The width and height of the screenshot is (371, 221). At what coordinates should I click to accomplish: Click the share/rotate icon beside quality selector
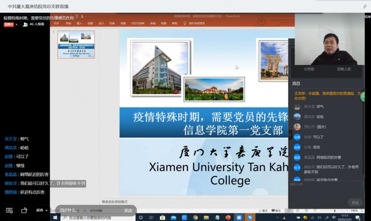point(24,210)
